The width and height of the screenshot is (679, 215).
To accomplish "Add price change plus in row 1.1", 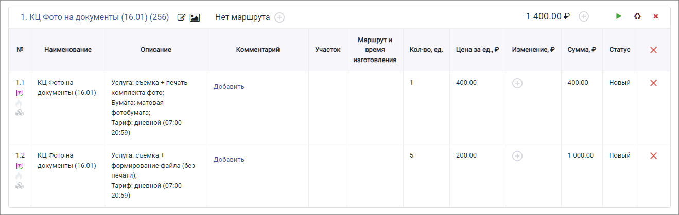I will pyautogui.click(x=517, y=83).
